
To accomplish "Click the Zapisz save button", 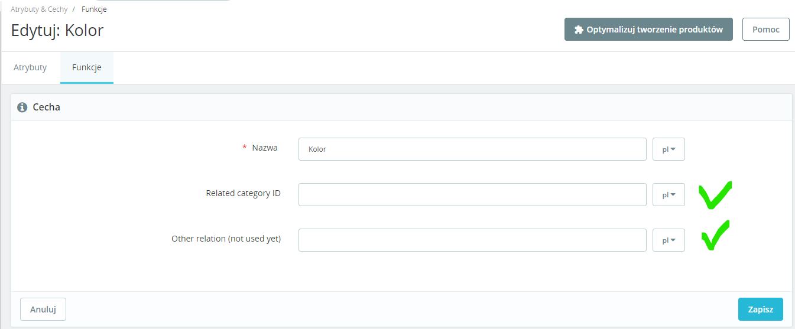I will point(761,310).
